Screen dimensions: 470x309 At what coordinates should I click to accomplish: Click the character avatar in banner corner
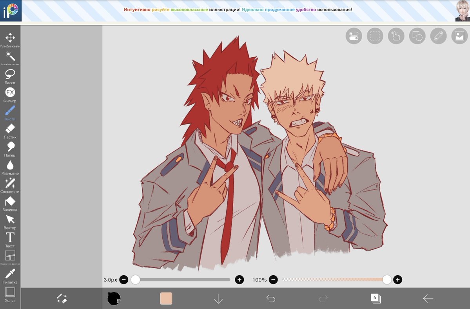[x=462, y=11]
